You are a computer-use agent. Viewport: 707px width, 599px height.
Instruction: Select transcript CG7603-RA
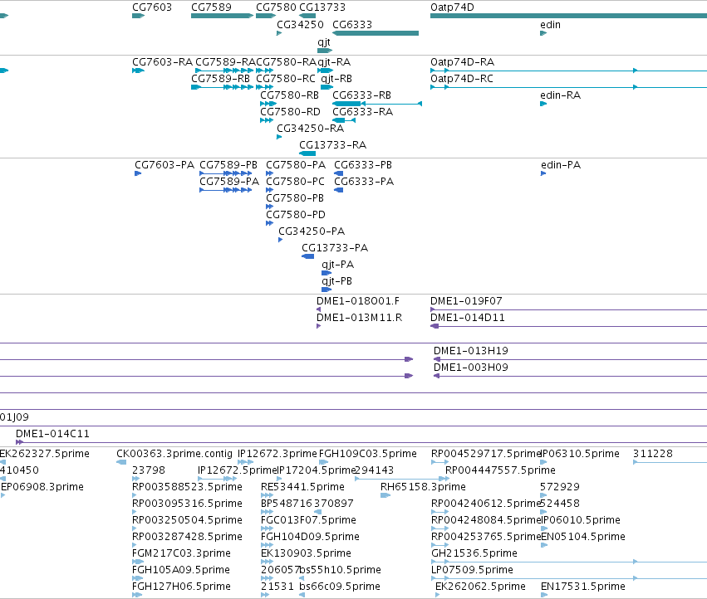[162, 62]
